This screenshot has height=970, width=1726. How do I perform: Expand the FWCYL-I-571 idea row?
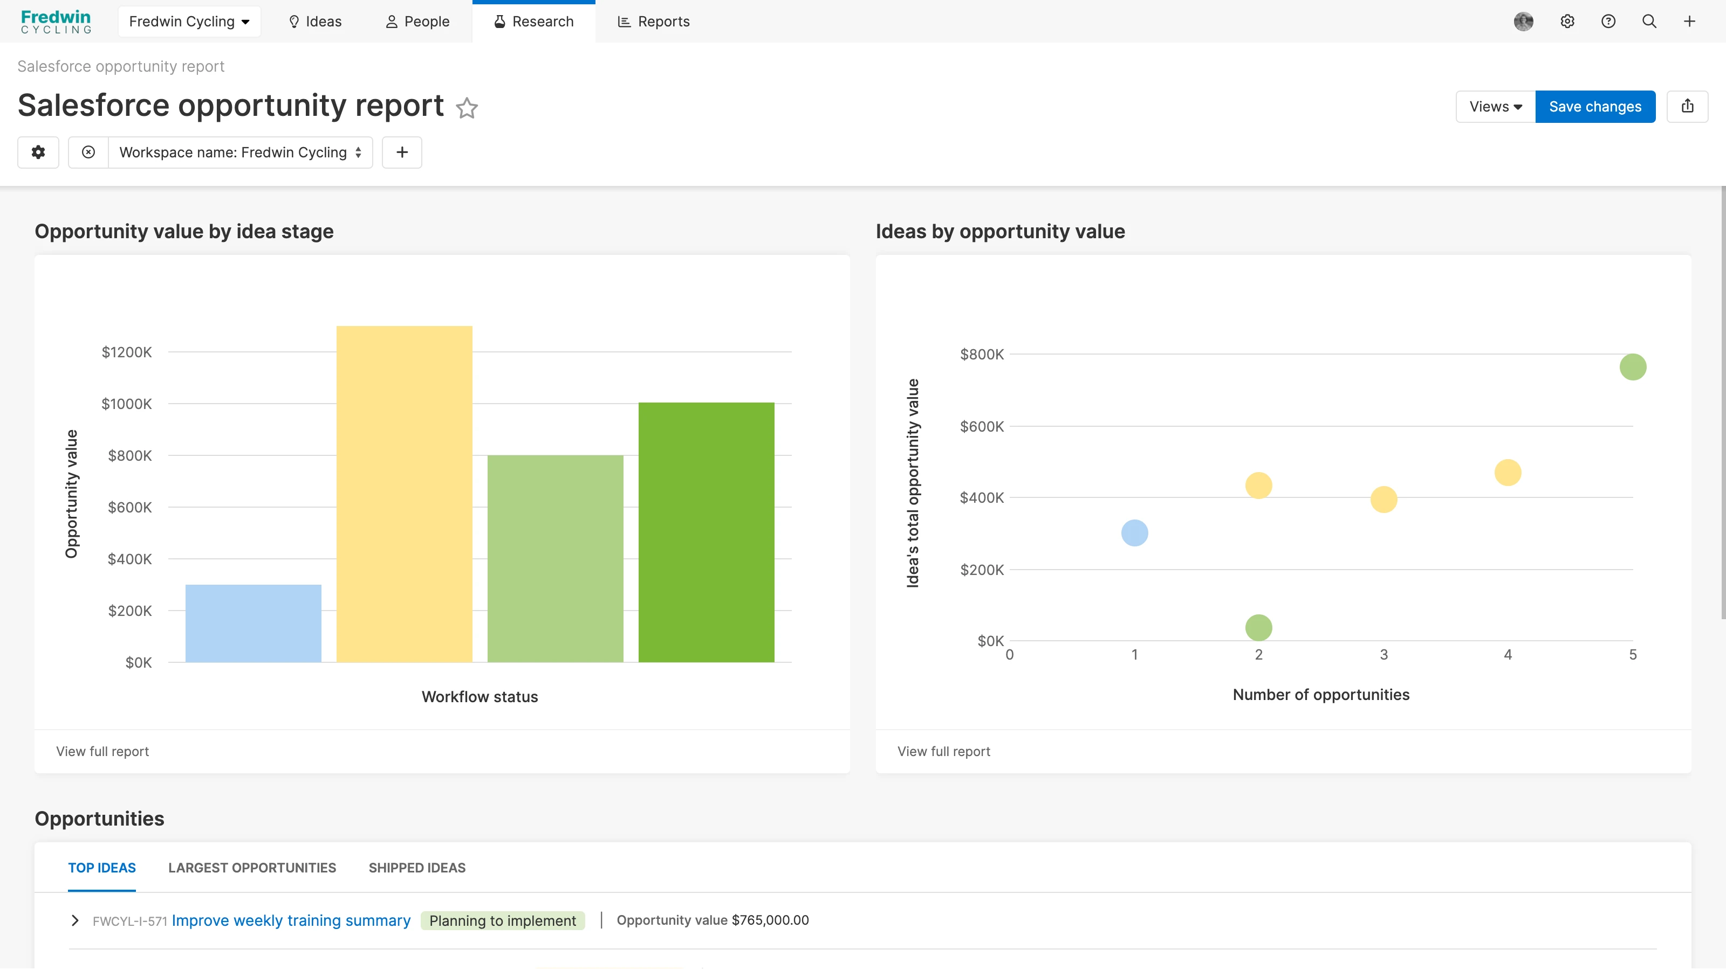(x=74, y=920)
